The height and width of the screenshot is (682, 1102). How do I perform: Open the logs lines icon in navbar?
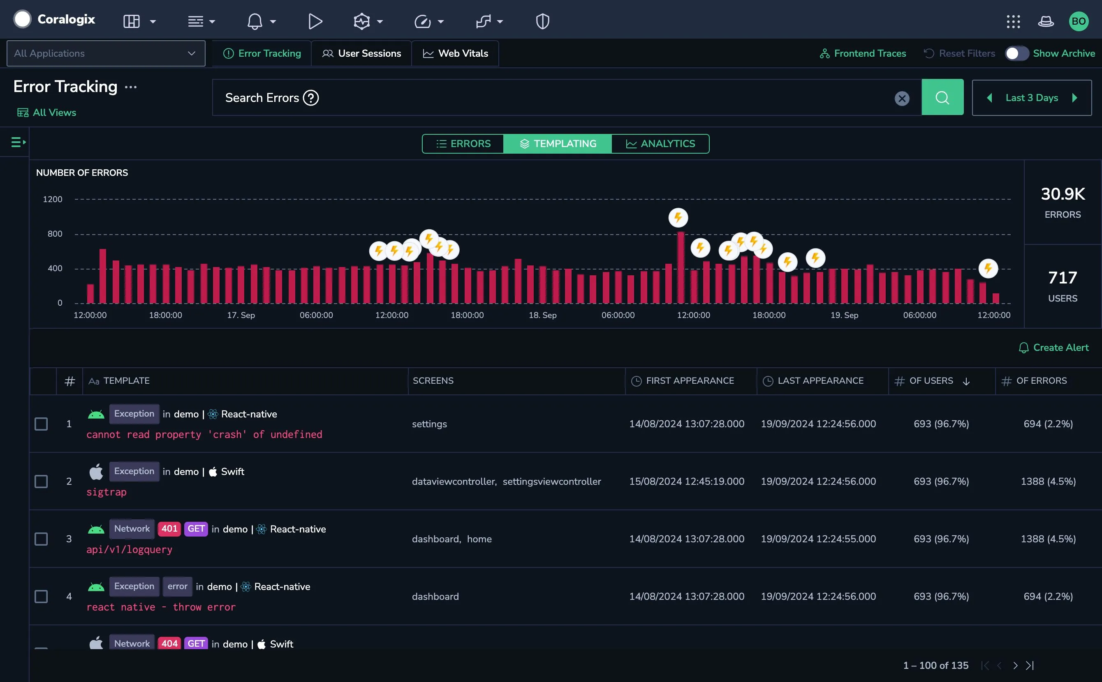coord(195,21)
